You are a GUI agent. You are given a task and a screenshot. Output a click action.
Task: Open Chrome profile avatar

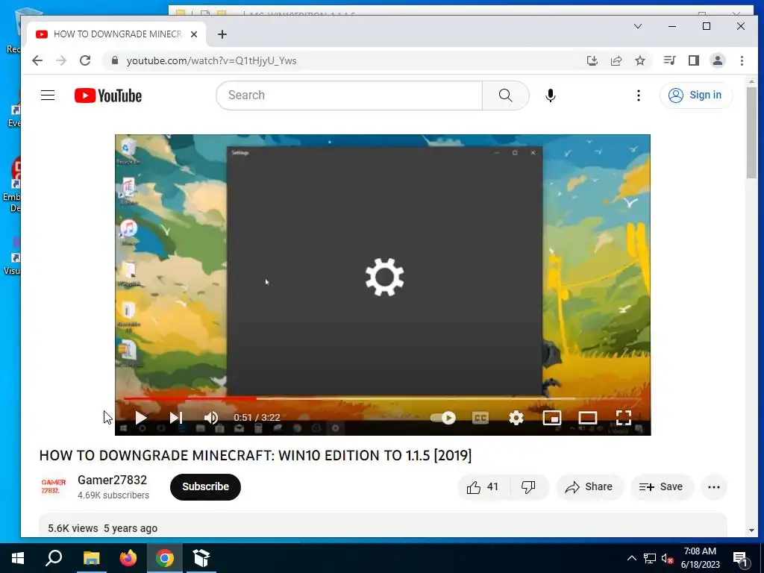tap(718, 60)
